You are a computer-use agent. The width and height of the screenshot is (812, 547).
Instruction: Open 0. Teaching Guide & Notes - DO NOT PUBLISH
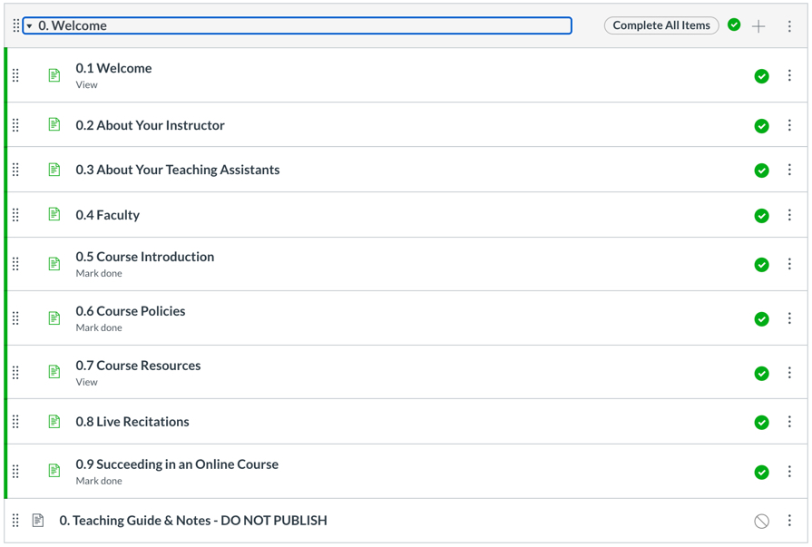pyautogui.click(x=193, y=521)
